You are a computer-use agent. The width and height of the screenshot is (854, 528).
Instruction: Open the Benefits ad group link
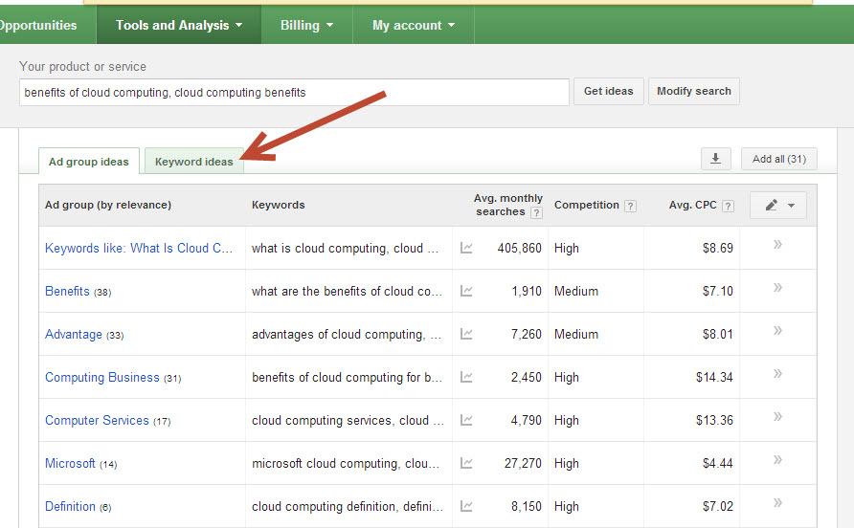(x=67, y=291)
